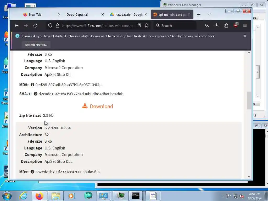This screenshot has width=268, height=201.
Task: Open Windows Media Player from taskbar
Action: tap(71, 196)
